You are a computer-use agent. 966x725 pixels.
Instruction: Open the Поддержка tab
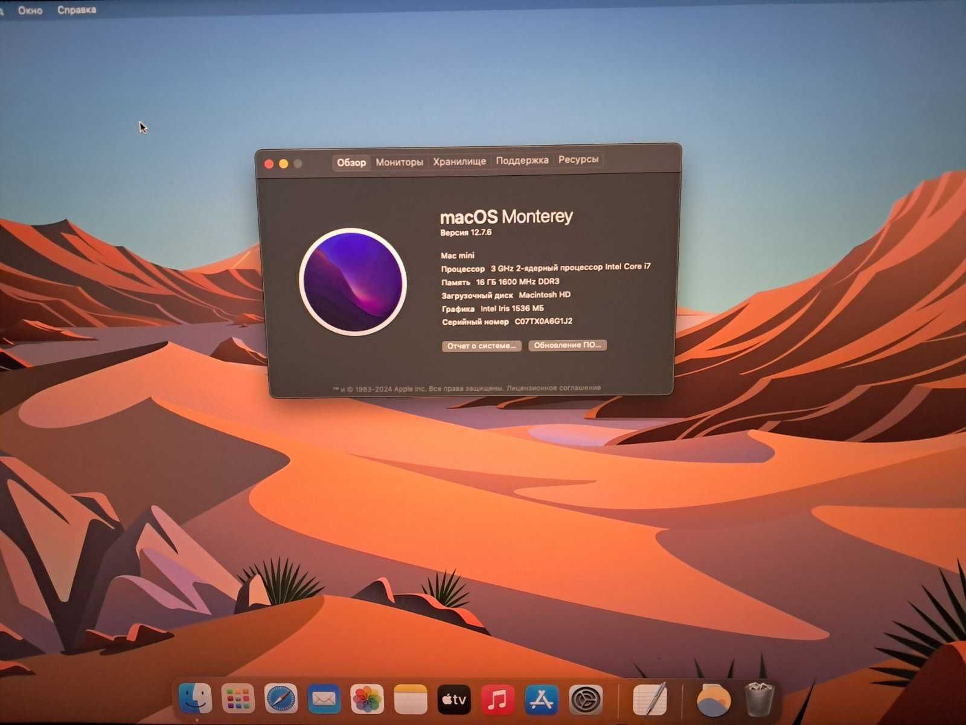pos(522,160)
